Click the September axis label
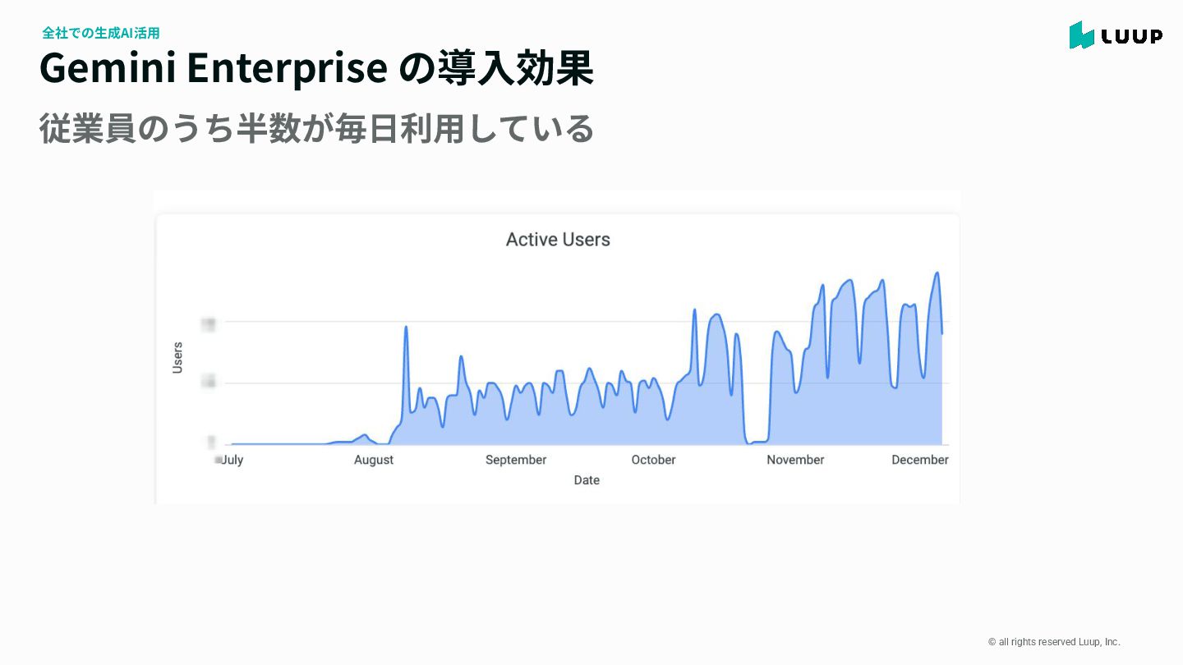 (x=516, y=460)
